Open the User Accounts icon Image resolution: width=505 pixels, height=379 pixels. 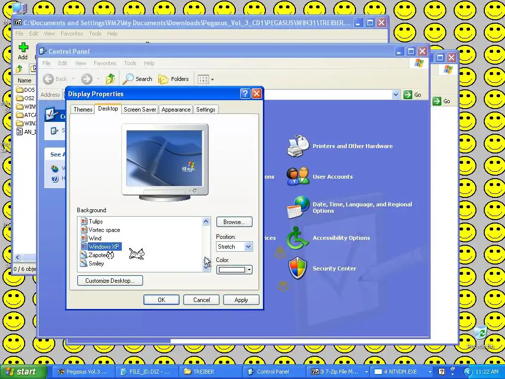point(298,176)
